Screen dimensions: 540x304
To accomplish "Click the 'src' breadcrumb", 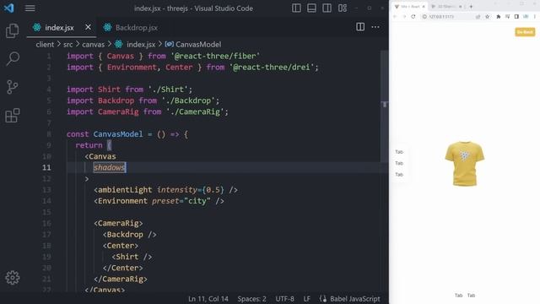I will [67, 45].
